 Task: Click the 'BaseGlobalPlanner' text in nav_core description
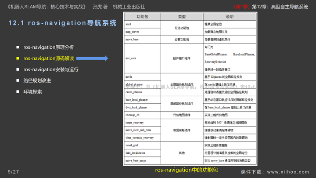point(216,54)
